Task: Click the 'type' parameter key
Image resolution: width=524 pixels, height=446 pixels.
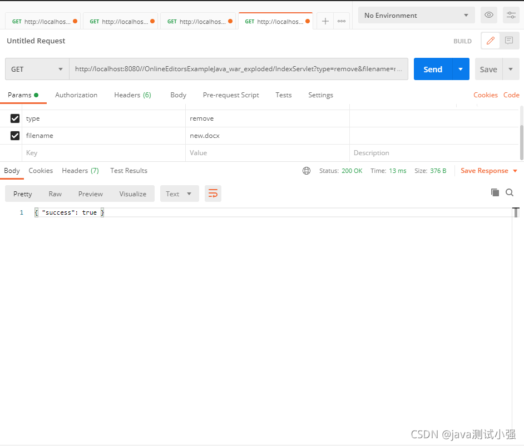Action: (33, 118)
